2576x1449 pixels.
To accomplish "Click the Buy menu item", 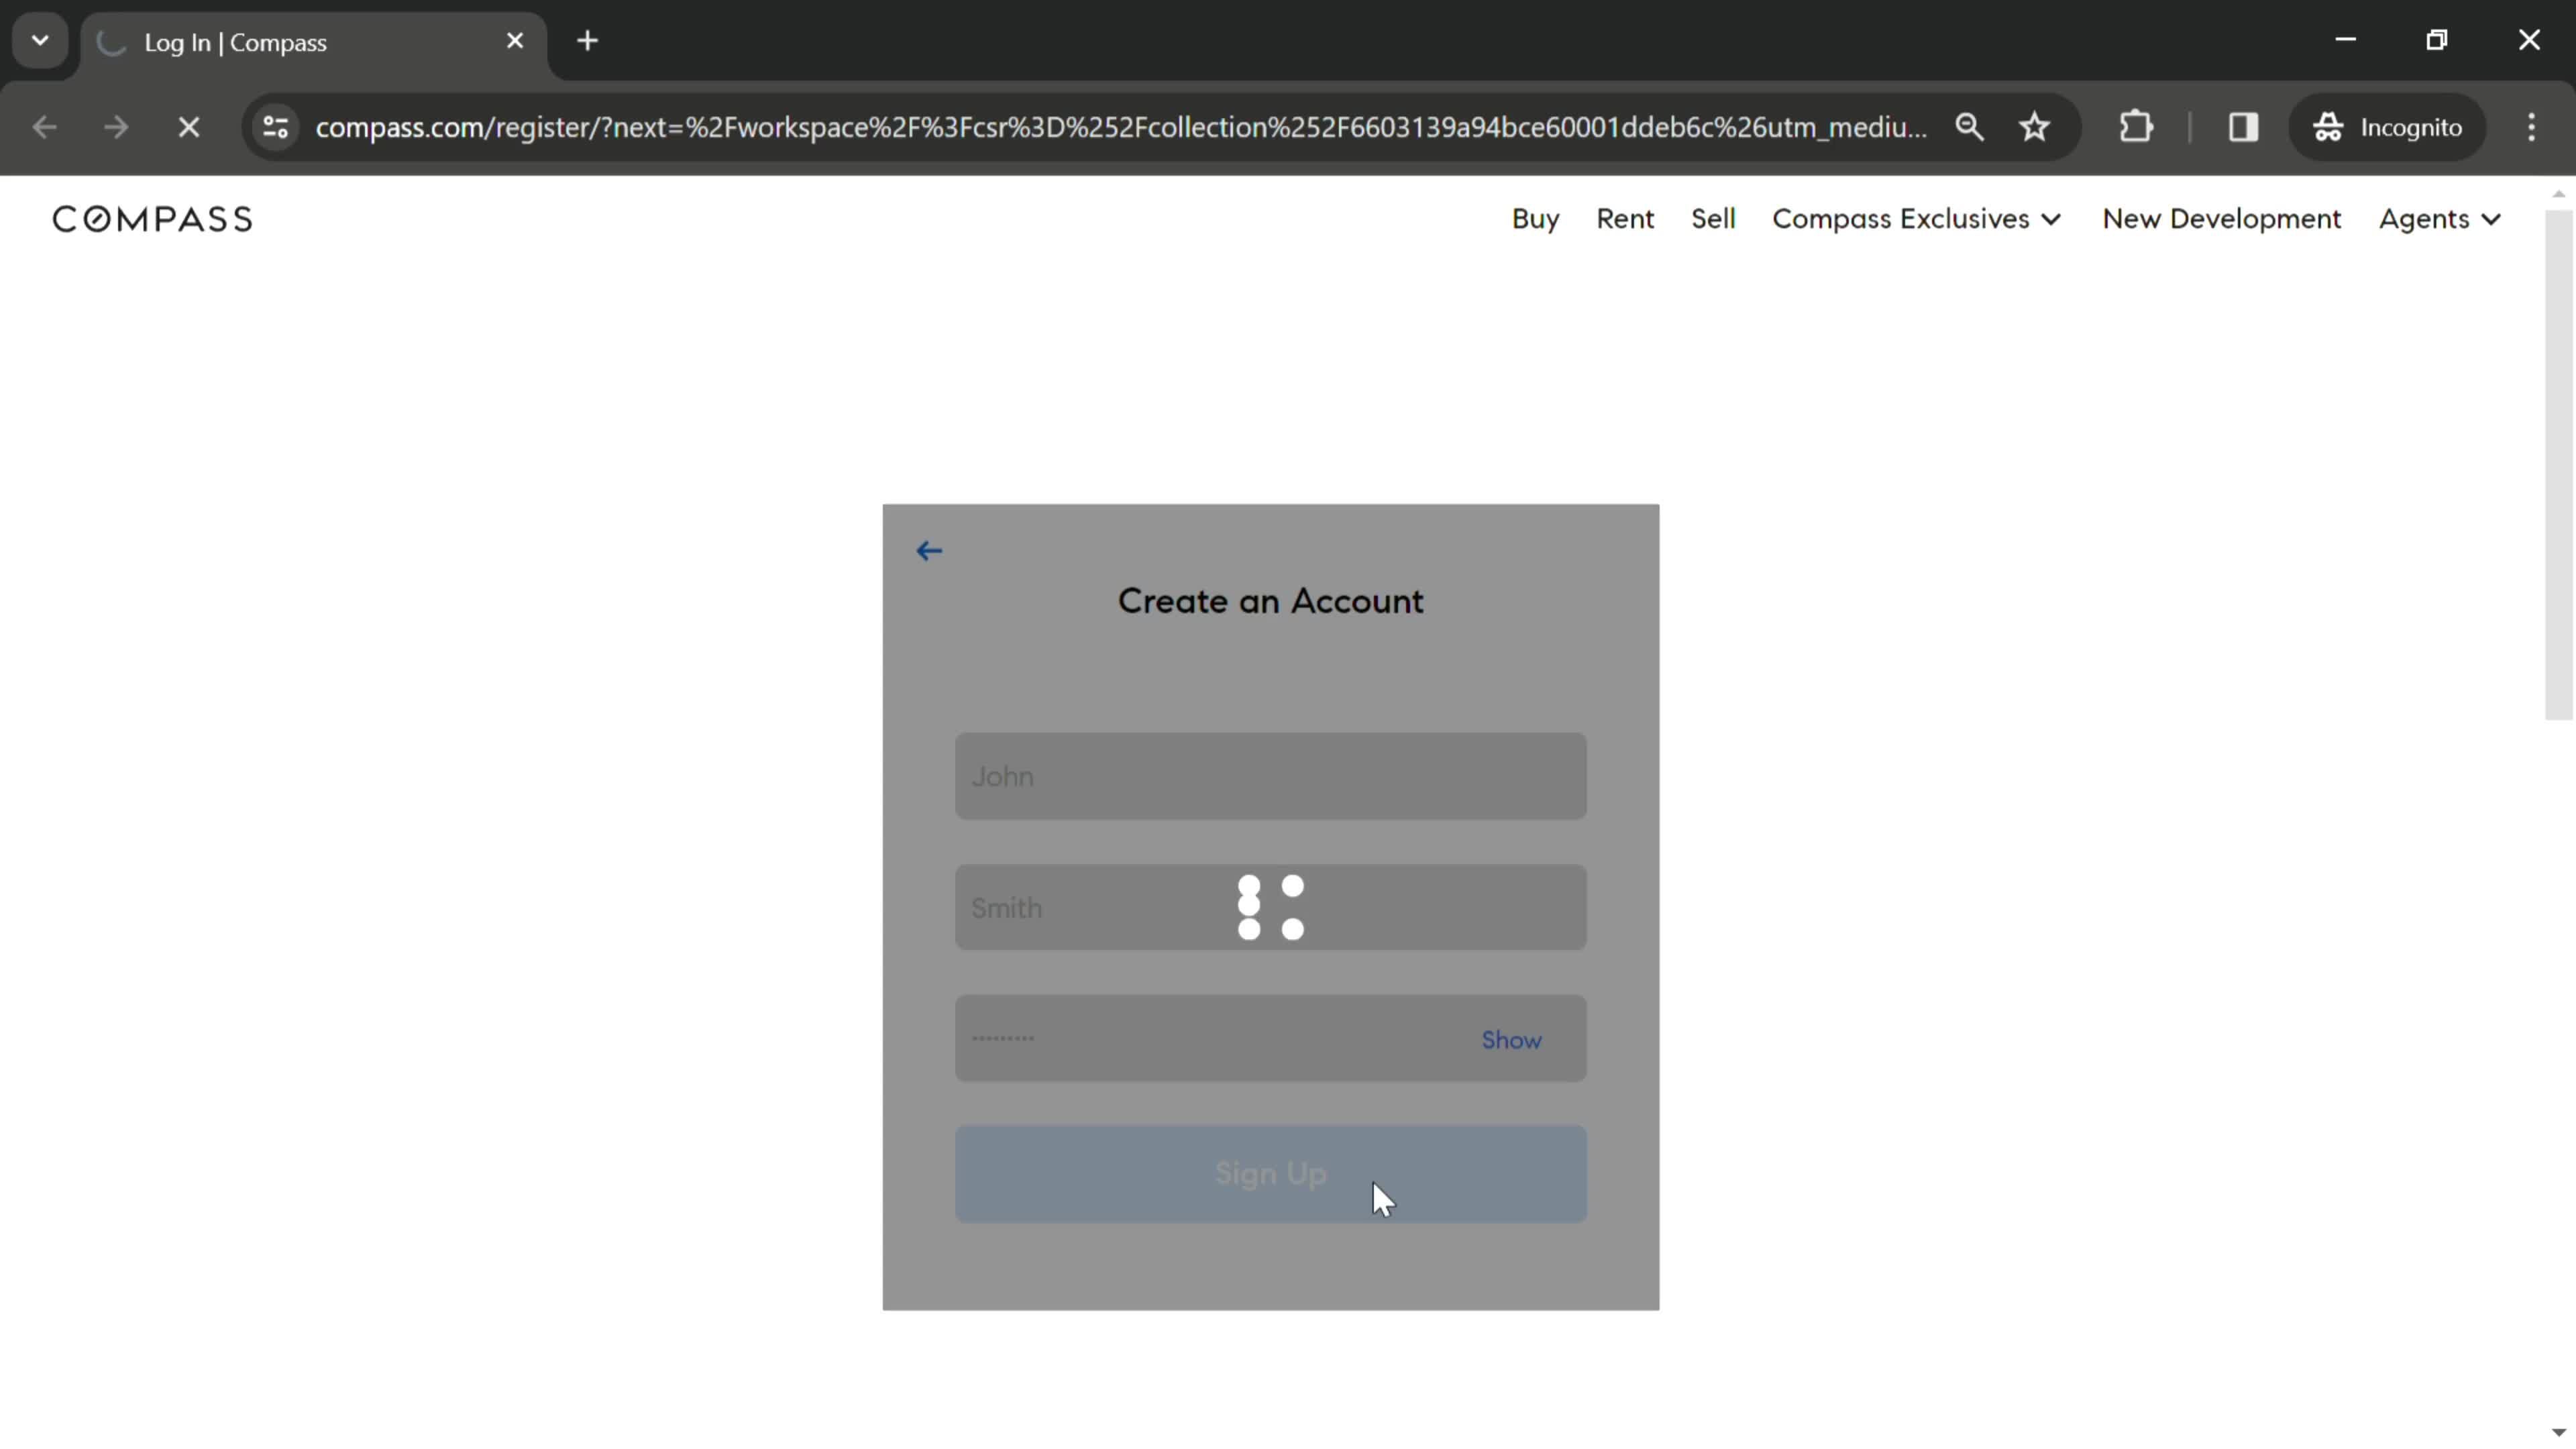I will (1534, 217).
